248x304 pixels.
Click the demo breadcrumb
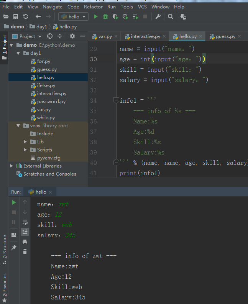click(x=14, y=26)
